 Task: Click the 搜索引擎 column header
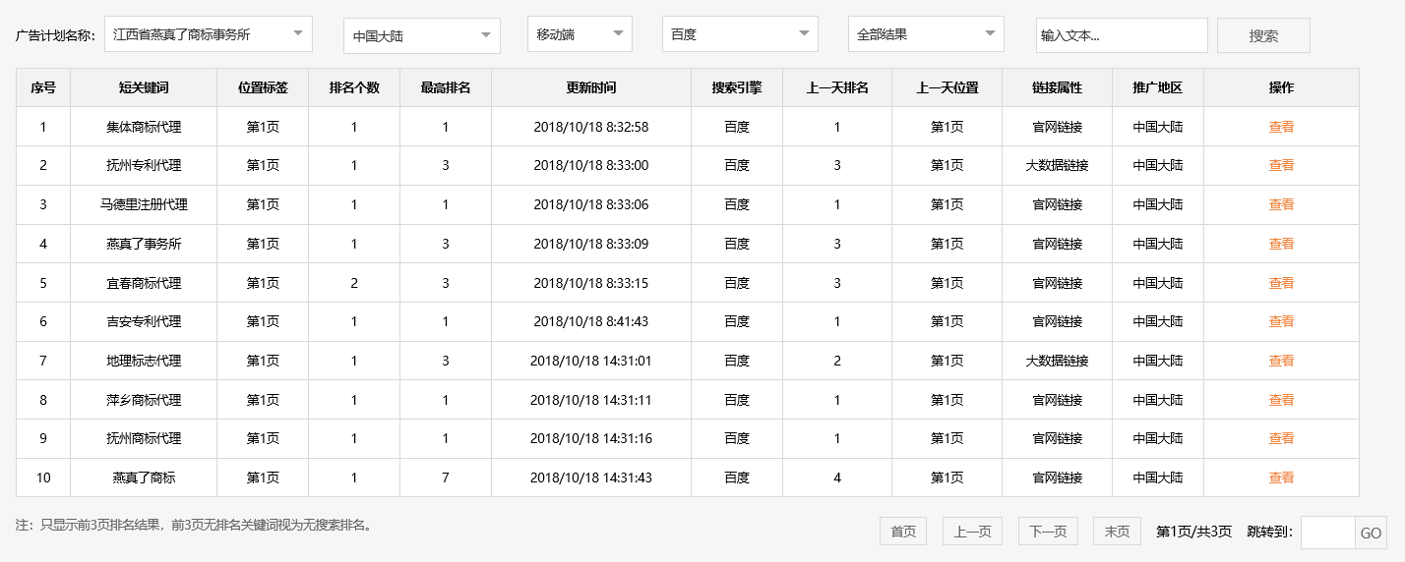pyautogui.click(x=737, y=87)
